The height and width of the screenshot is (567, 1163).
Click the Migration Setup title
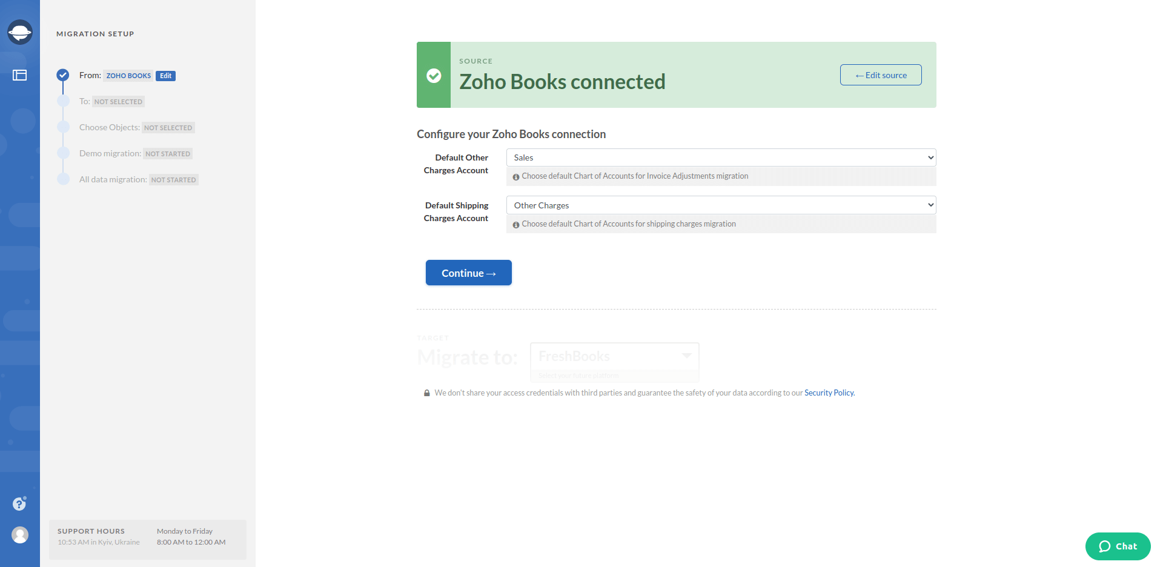[x=95, y=34]
